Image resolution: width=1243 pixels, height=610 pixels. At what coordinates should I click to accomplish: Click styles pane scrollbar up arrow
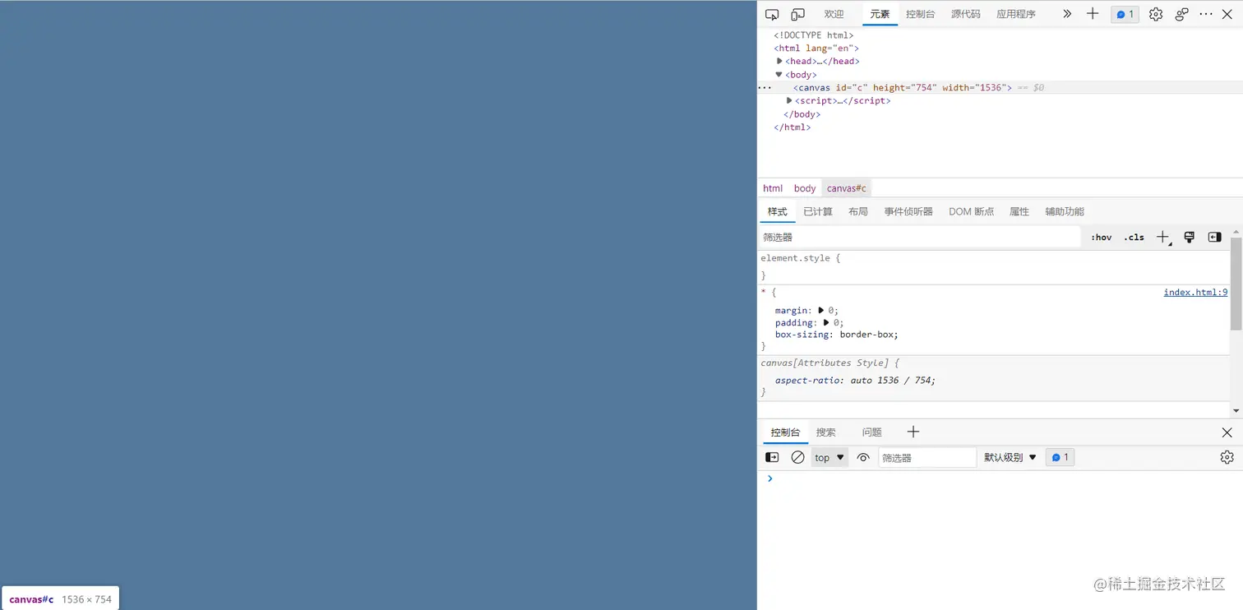tap(1236, 233)
